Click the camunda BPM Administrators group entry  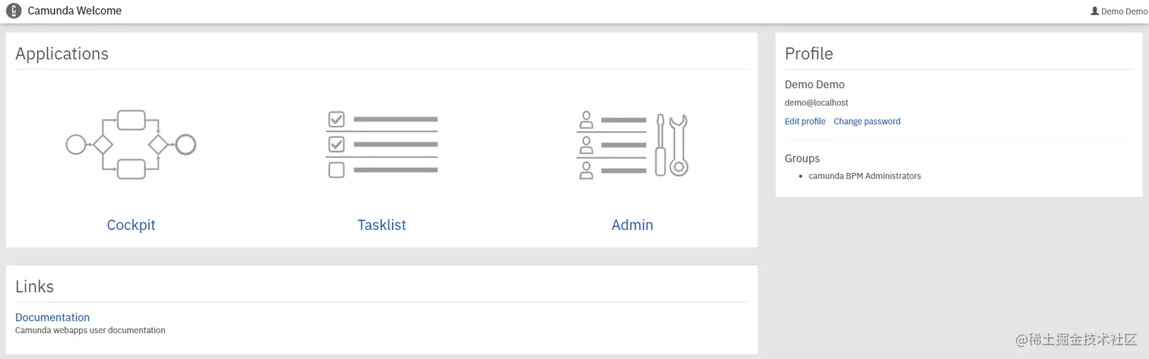click(x=865, y=176)
